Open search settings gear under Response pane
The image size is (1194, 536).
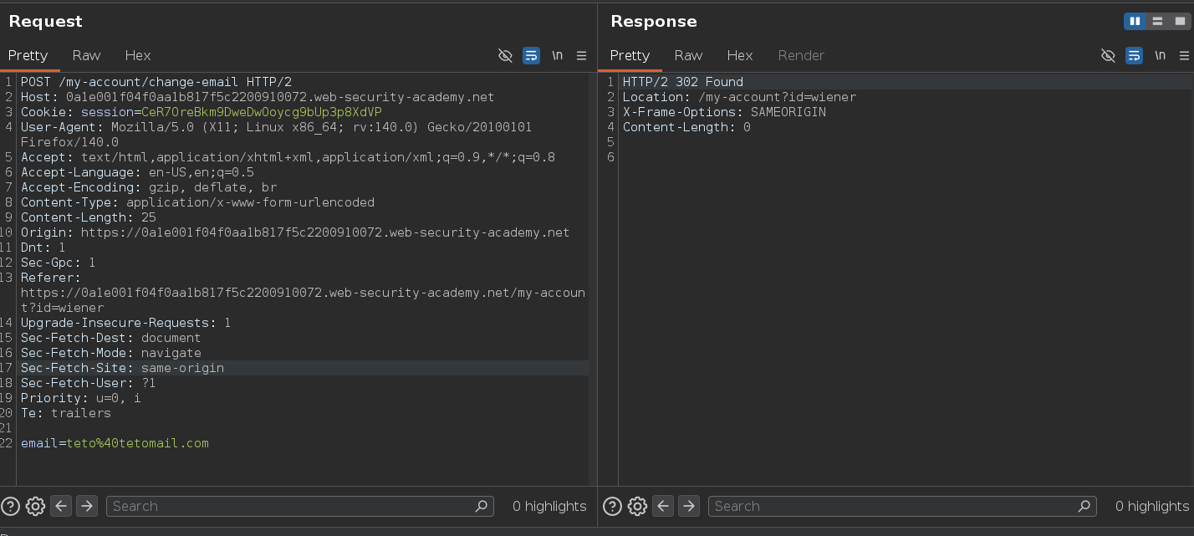(637, 506)
